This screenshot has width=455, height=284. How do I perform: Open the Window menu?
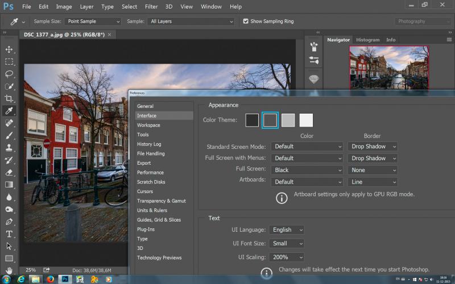pyautogui.click(x=211, y=6)
